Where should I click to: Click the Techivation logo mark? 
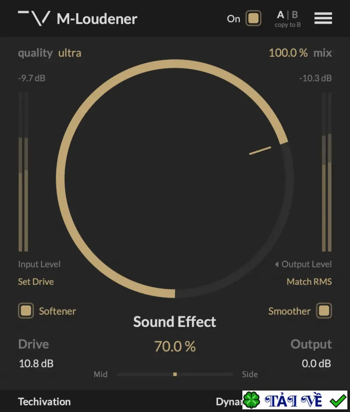[34, 18]
